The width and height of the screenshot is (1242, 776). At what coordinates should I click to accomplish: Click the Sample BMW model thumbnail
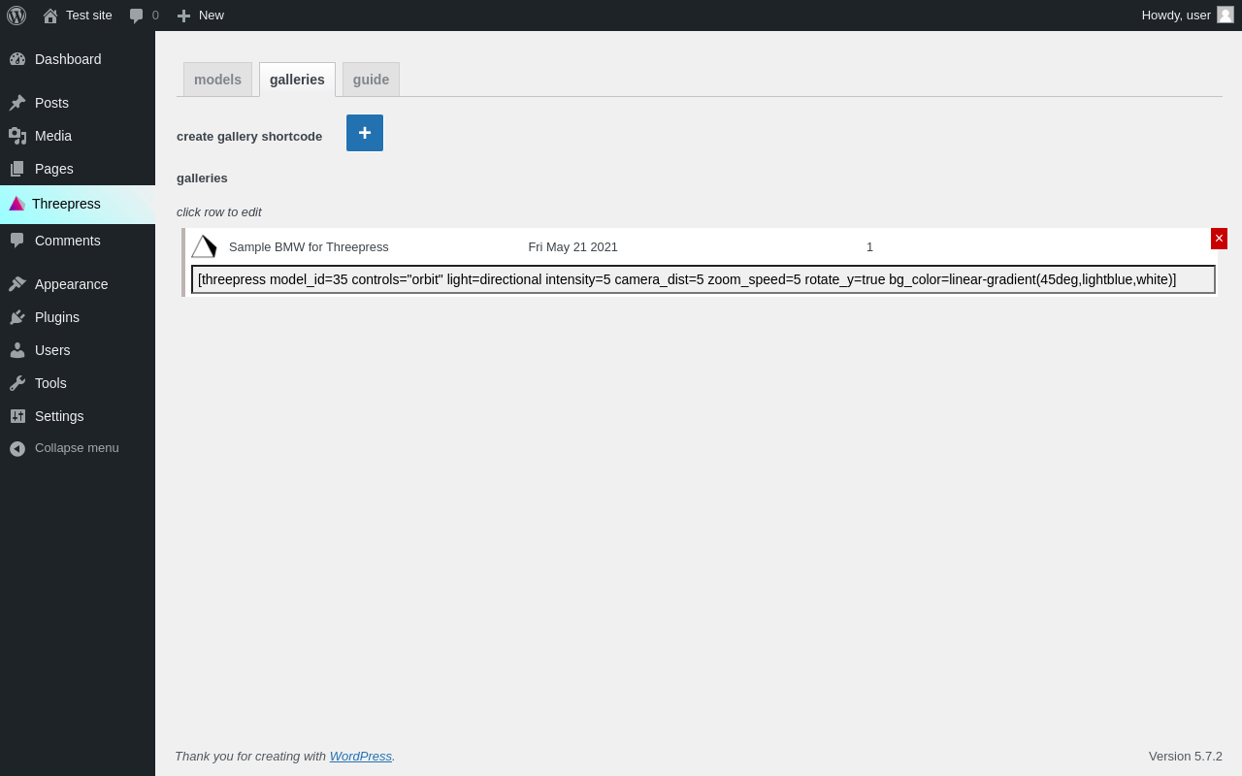pyautogui.click(x=204, y=246)
